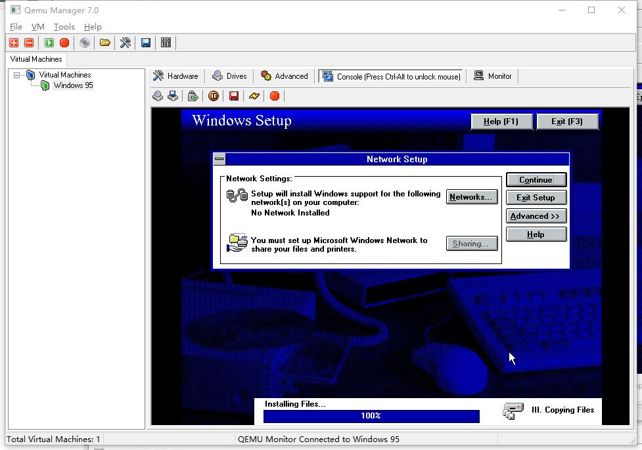Click the Qemu Manager title bar app icon

(x=16, y=10)
